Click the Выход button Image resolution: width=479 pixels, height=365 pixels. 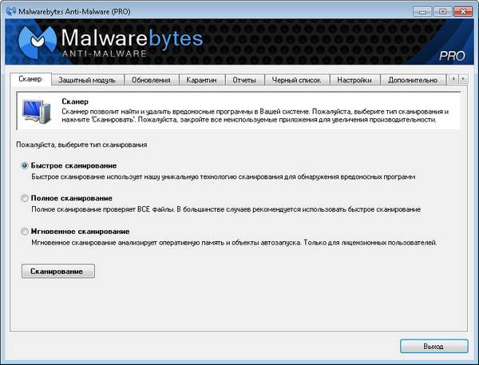[433, 347]
